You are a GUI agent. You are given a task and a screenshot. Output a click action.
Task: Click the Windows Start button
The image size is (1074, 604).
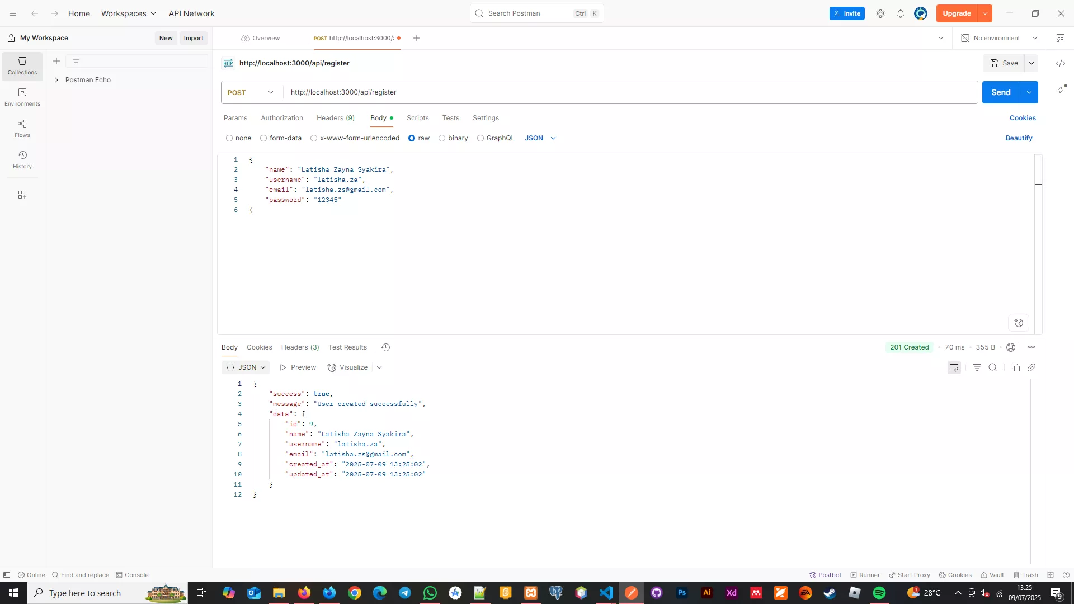[x=13, y=593]
